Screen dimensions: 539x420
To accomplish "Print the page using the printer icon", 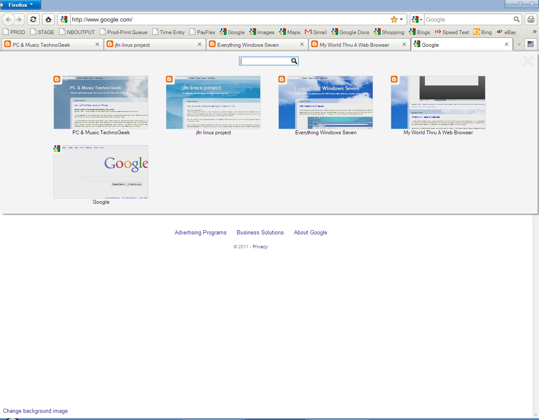I will click(531, 19).
